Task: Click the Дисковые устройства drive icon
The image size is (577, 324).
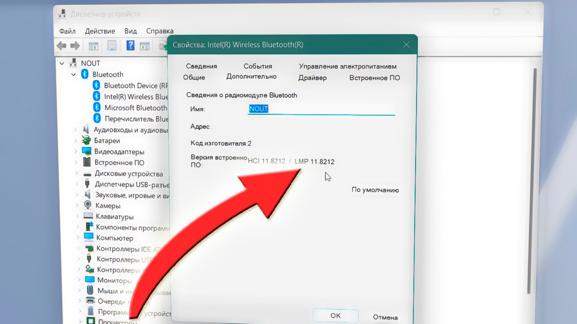Action: 87,174
